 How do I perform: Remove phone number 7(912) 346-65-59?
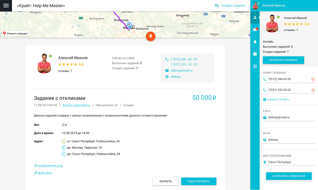point(313,79)
